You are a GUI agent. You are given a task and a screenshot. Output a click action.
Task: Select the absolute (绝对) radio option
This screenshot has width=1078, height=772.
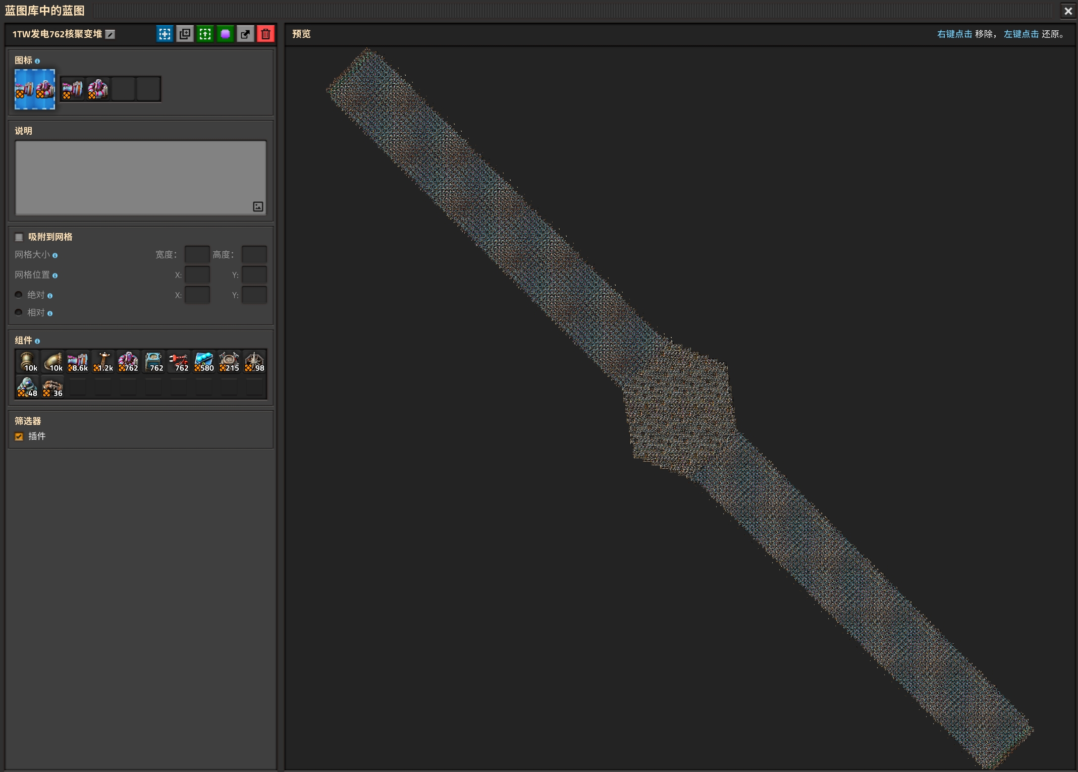click(x=19, y=295)
